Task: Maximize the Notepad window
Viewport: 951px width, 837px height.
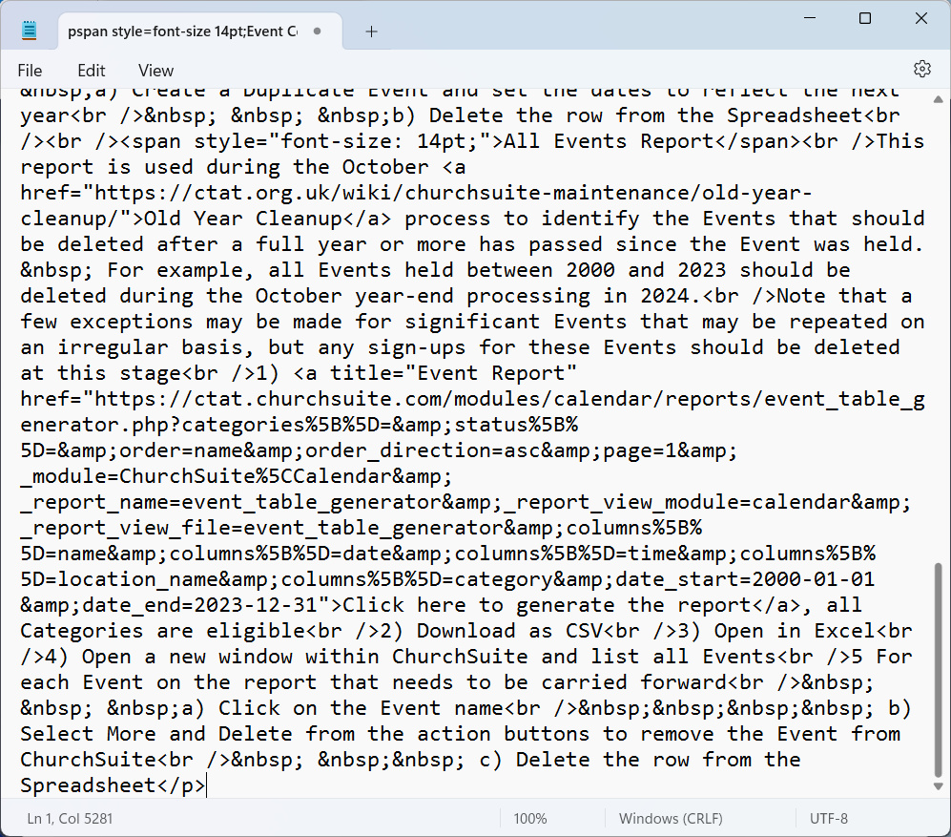Action: [865, 18]
